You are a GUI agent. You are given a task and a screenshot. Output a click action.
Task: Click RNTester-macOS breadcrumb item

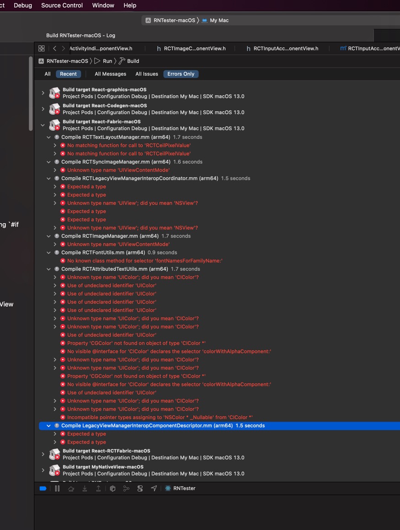[64, 61]
